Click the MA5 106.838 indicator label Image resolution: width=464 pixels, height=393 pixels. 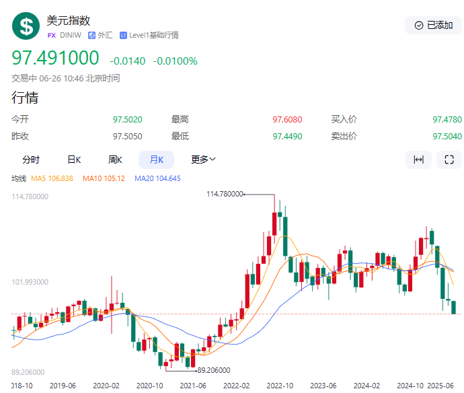pos(52,178)
